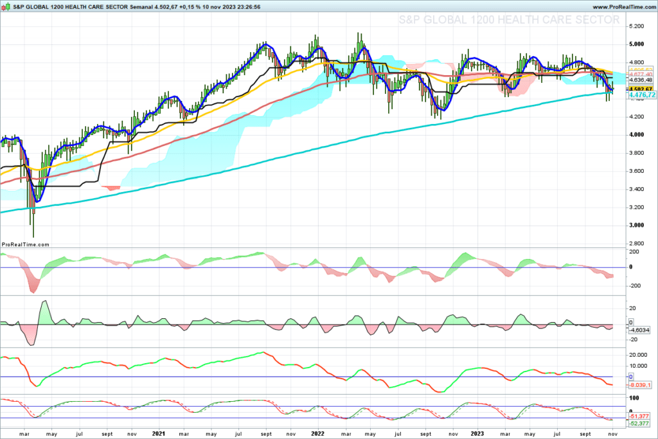Click the 3.600 price axis label
Image resolution: width=658 pixels, height=439 pixels.
coord(637,171)
